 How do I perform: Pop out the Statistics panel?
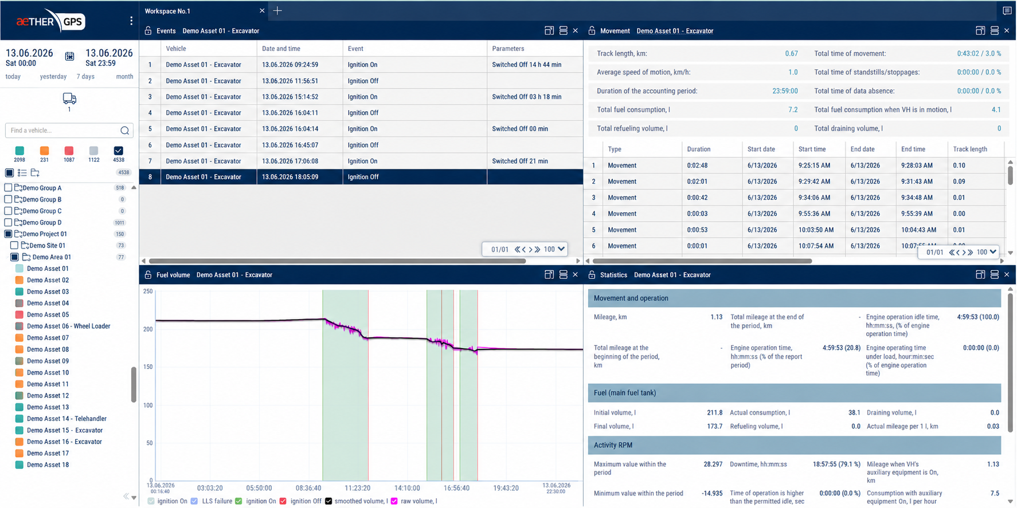point(980,275)
